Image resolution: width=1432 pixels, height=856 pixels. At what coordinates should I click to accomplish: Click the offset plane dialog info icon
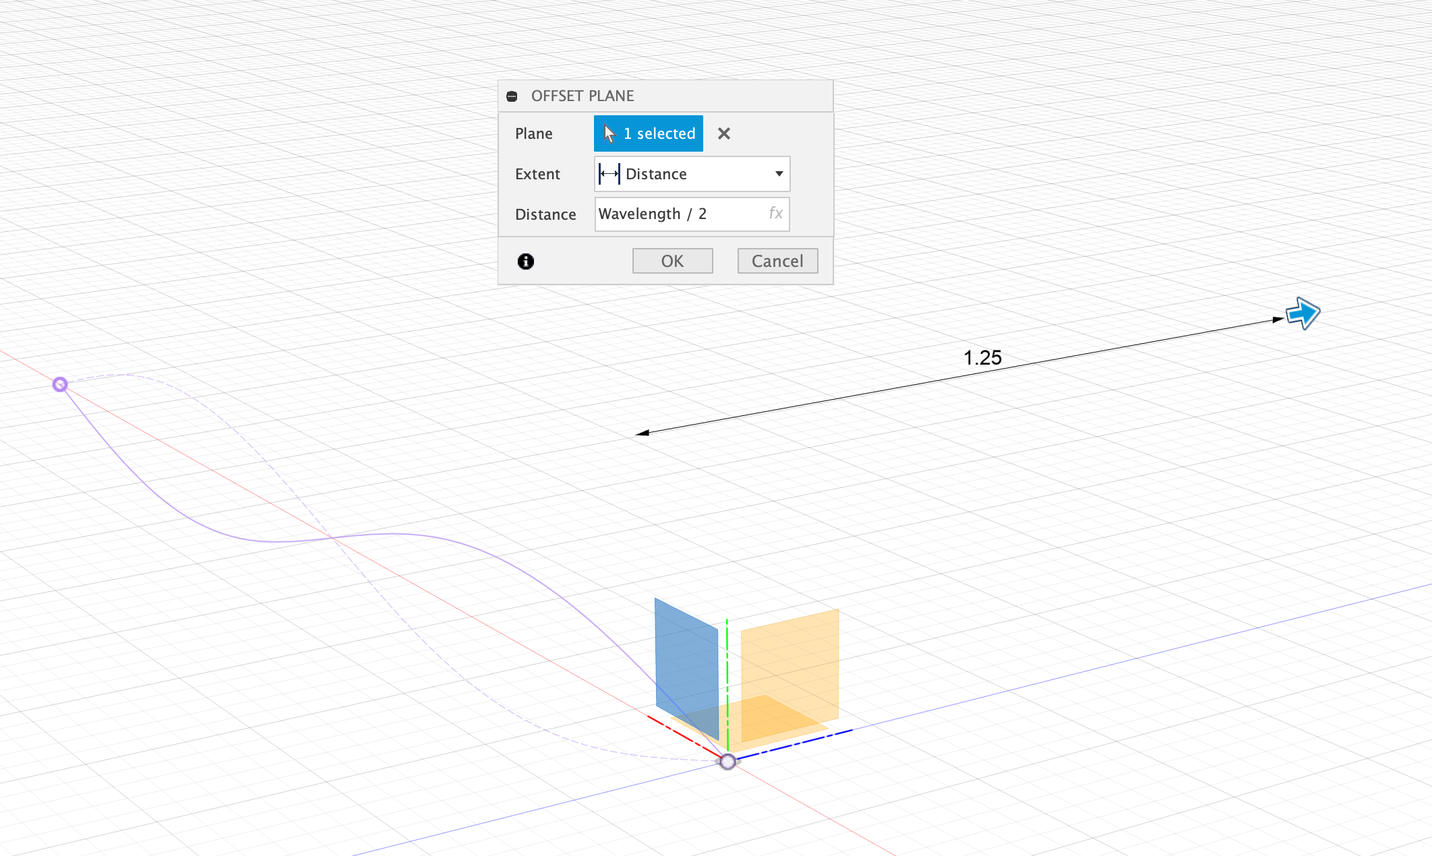pyautogui.click(x=526, y=261)
